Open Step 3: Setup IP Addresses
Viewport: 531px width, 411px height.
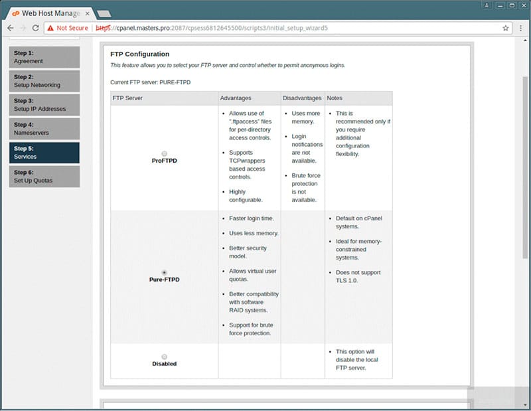[x=44, y=105]
